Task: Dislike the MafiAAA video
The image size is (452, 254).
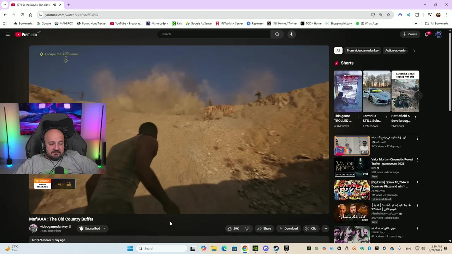Action: [x=247, y=229]
